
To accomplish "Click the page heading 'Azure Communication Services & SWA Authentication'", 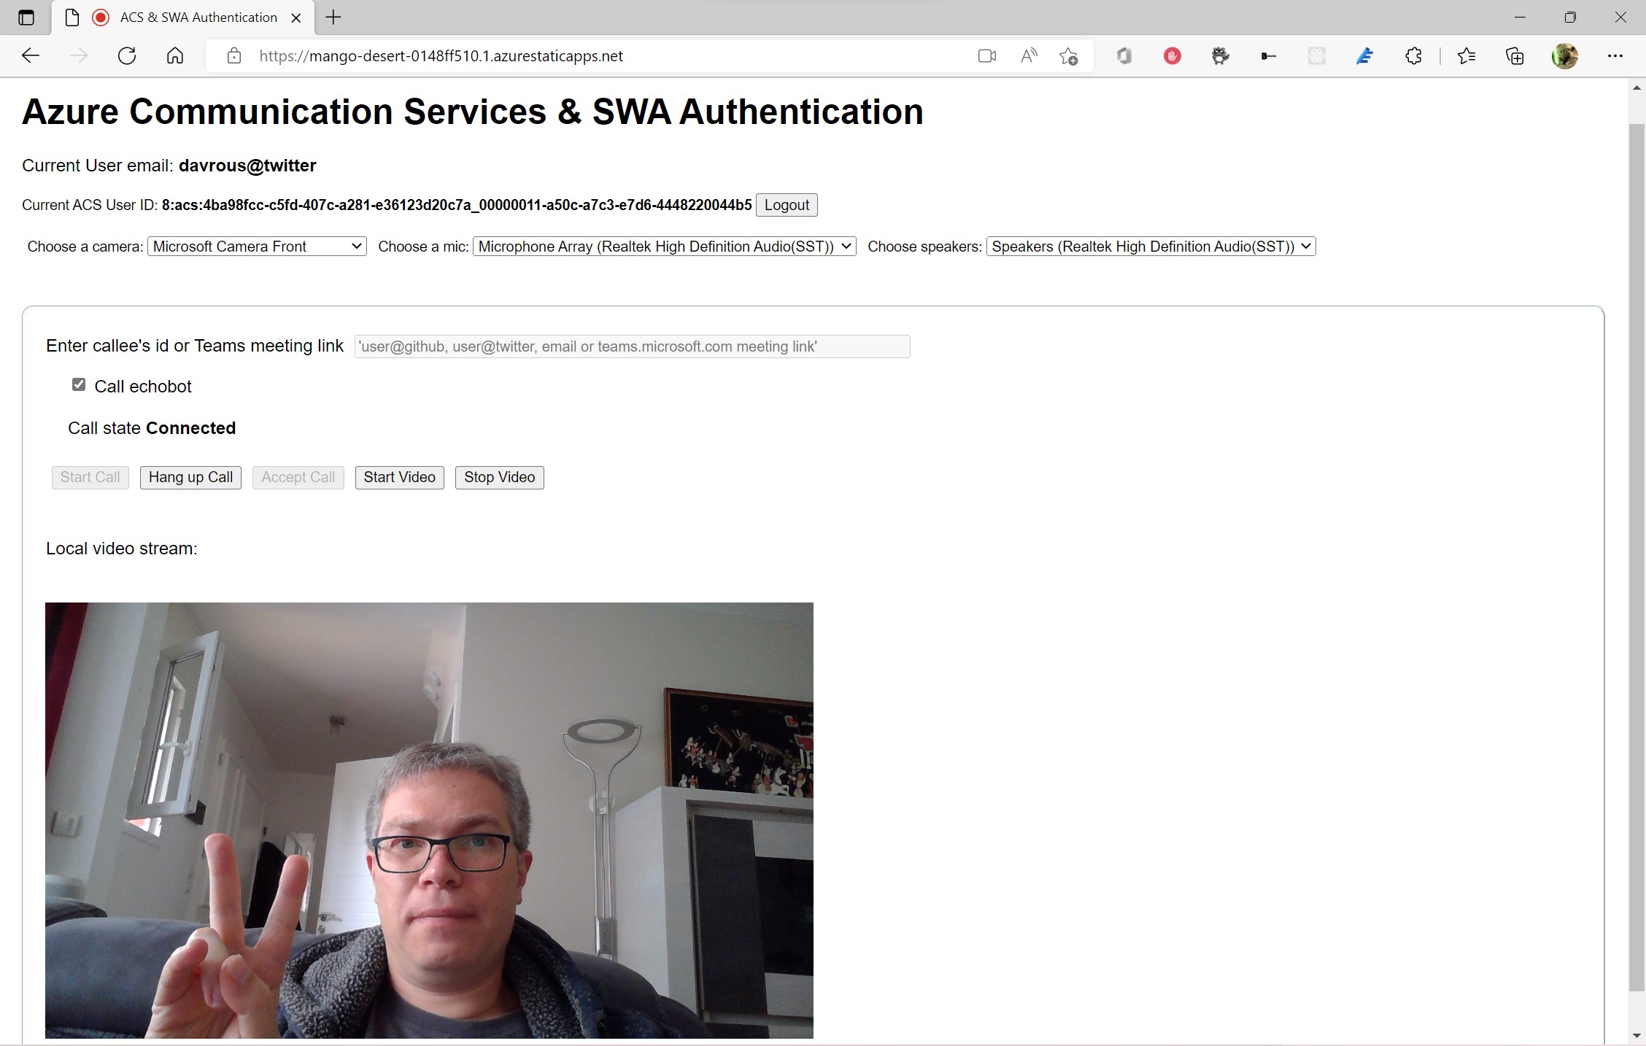I will pyautogui.click(x=473, y=112).
